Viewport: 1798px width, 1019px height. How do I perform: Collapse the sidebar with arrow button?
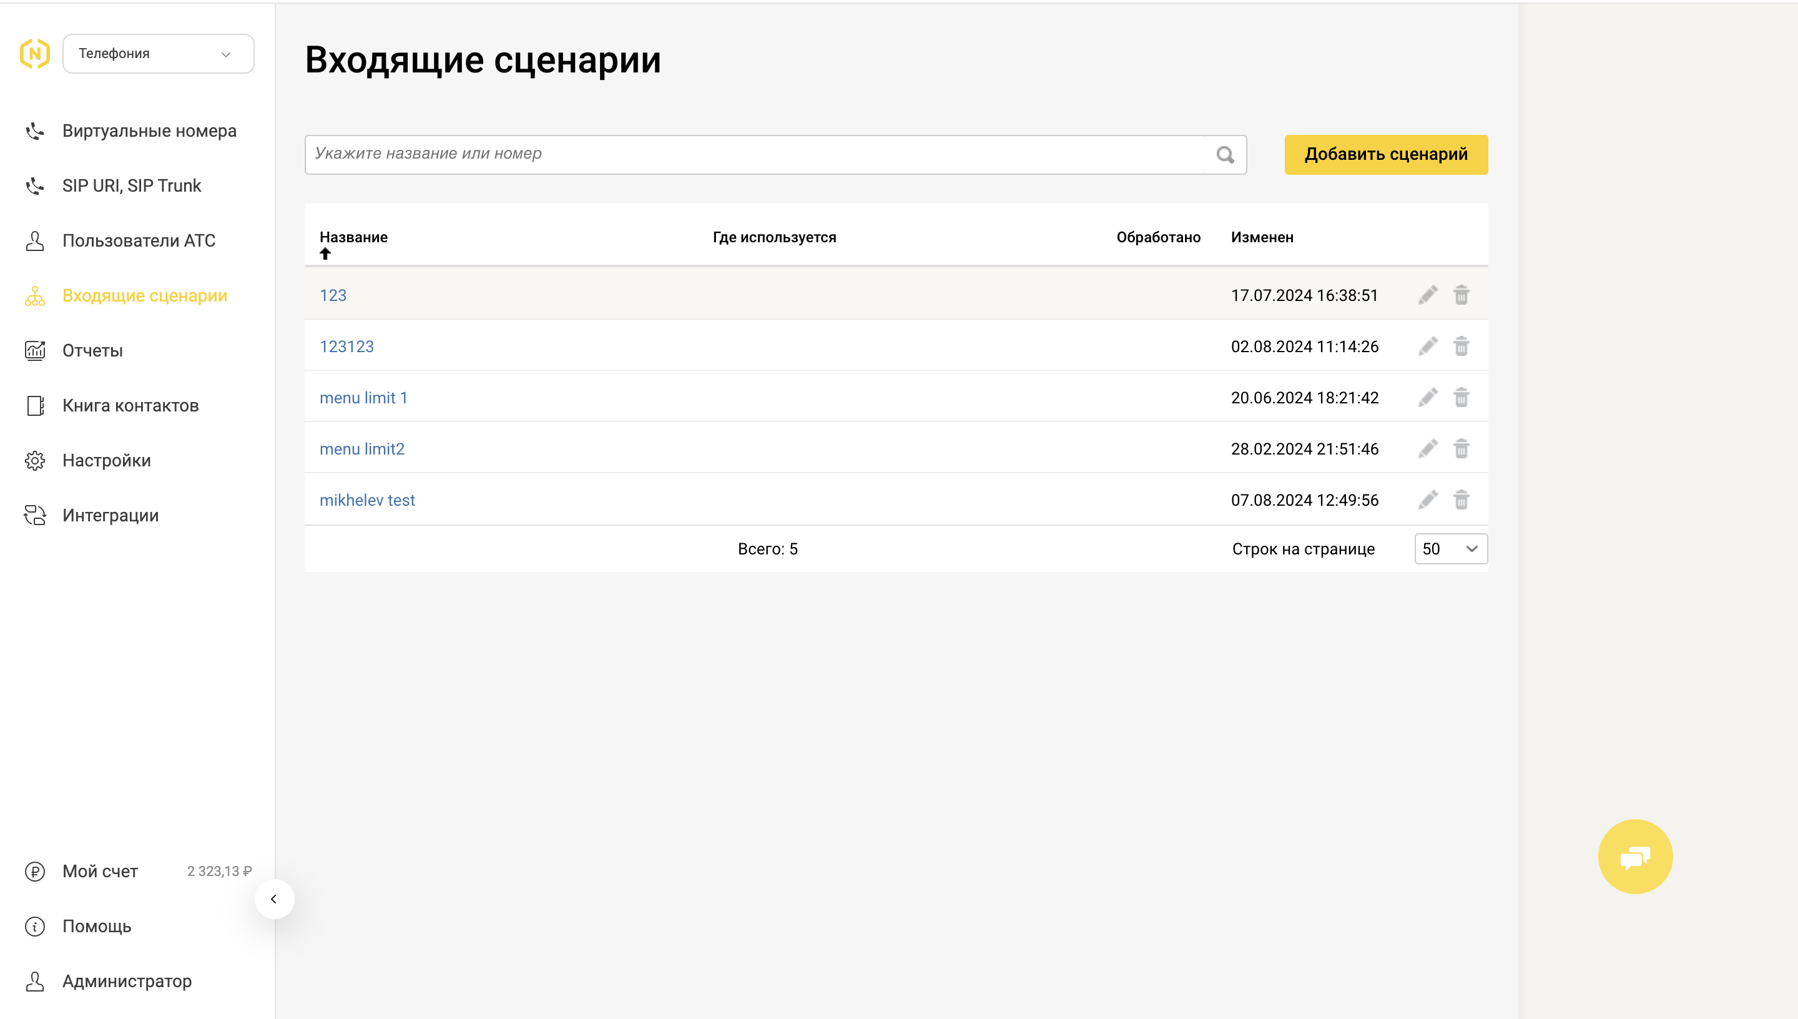click(273, 898)
